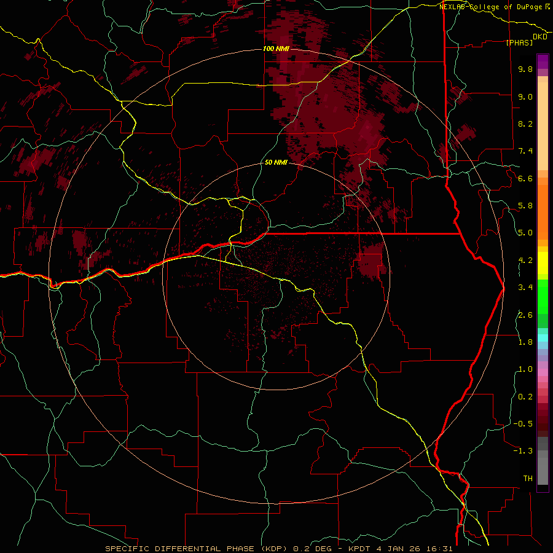Click the 100 NMI range ring label
Screen dimensions: 553x553
coord(276,49)
